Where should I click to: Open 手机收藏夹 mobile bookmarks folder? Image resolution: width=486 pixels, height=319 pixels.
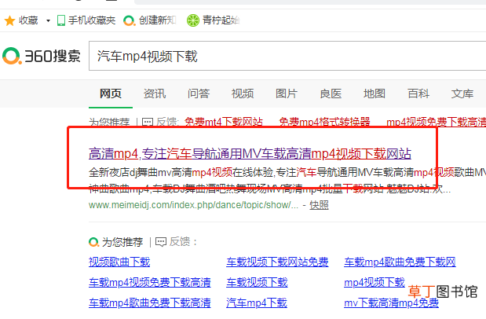pos(86,20)
